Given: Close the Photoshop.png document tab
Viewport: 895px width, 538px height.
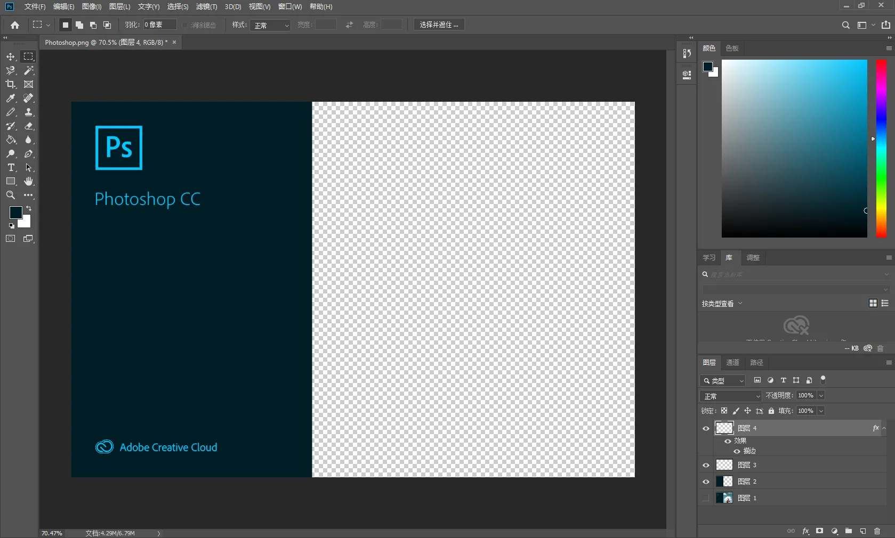Looking at the screenshot, I should [x=174, y=42].
